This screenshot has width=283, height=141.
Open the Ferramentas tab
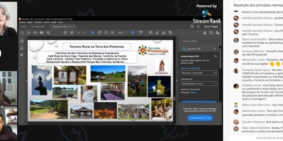(x=38, y=27)
